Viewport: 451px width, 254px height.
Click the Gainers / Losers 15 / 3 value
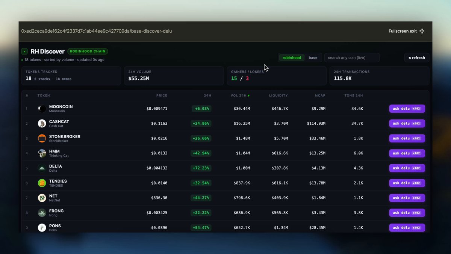(x=240, y=79)
